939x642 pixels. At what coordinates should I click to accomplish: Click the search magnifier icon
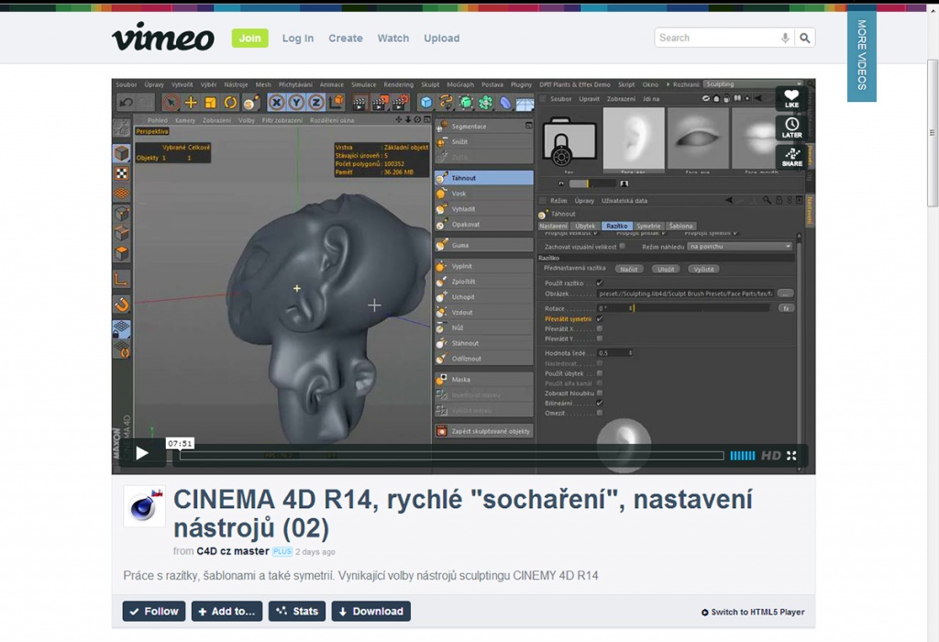coord(805,38)
